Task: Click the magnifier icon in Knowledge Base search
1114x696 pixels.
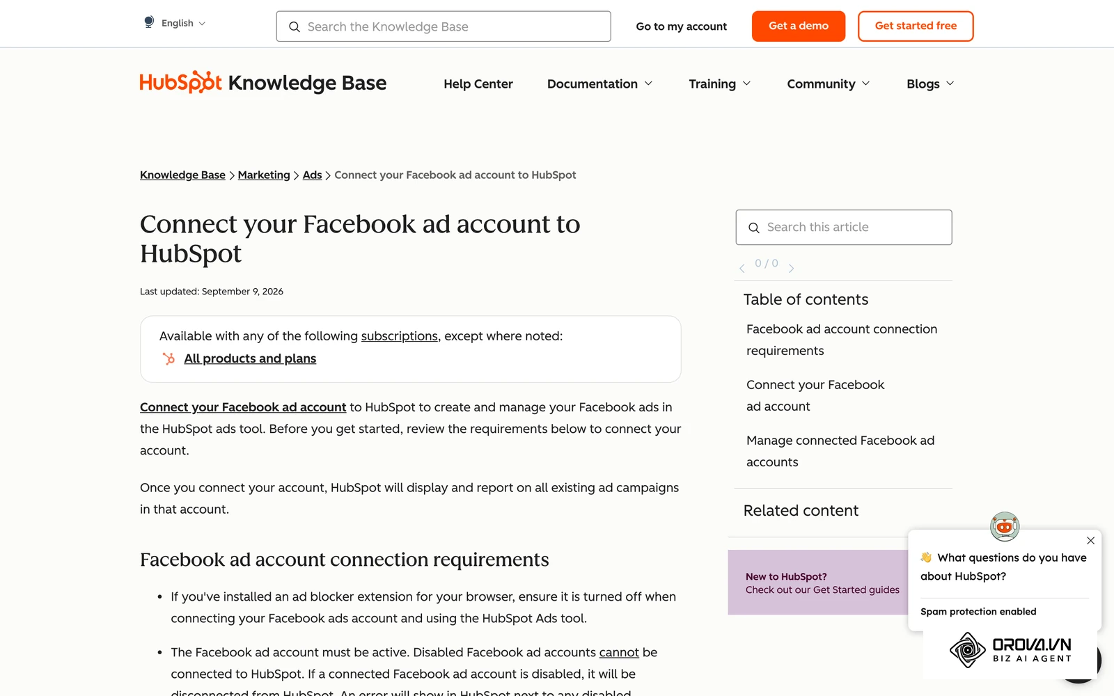Action: click(294, 26)
